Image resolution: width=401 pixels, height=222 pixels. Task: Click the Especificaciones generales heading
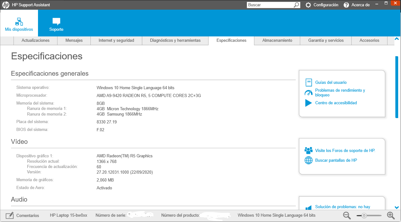tap(50, 73)
